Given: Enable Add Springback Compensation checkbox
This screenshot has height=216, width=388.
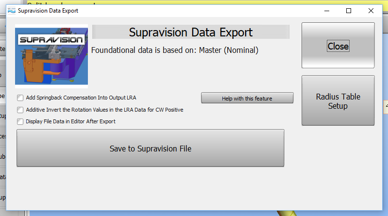Looking at the screenshot, I should pyautogui.click(x=20, y=98).
